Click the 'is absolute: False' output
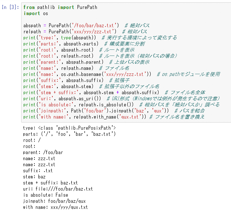Image resolution: width=231 pixels, height=211 pixels. point(45,195)
